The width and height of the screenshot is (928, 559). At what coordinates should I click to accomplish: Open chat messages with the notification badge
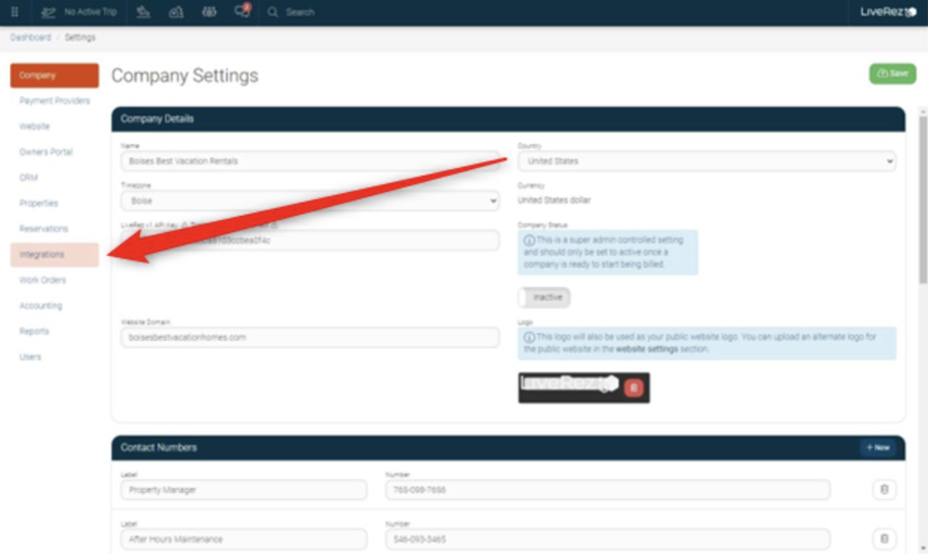pyautogui.click(x=241, y=11)
